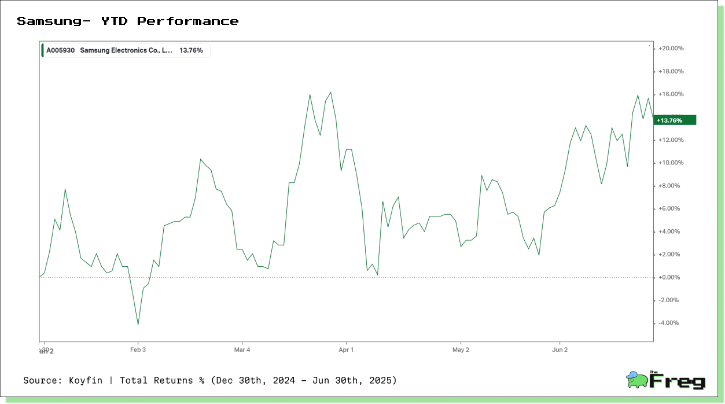Click the green +13.76% price tag
This screenshot has height=404, width=725.
(674, 120)
